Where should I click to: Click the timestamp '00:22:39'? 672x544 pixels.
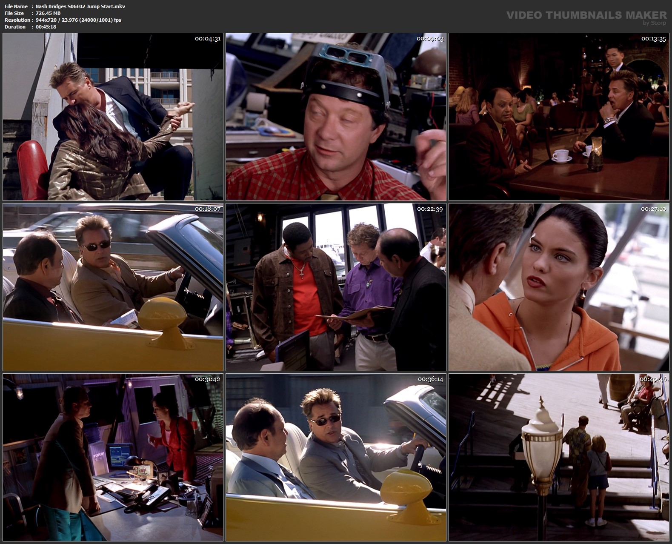click(430, 209)
